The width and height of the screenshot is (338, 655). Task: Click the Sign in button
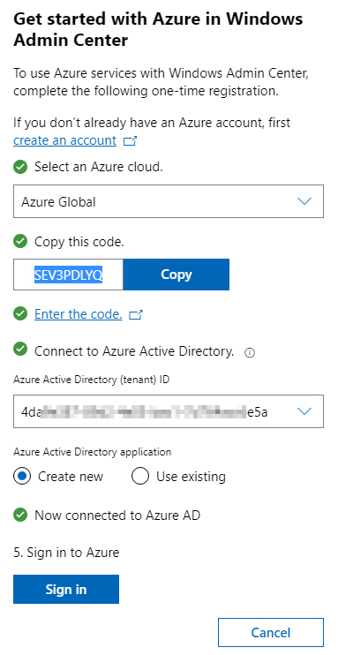[66, 589]
